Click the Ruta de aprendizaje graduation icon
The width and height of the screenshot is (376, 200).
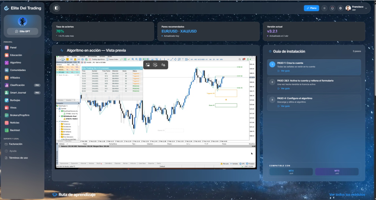pyautogui.click(x=54, y=195)
